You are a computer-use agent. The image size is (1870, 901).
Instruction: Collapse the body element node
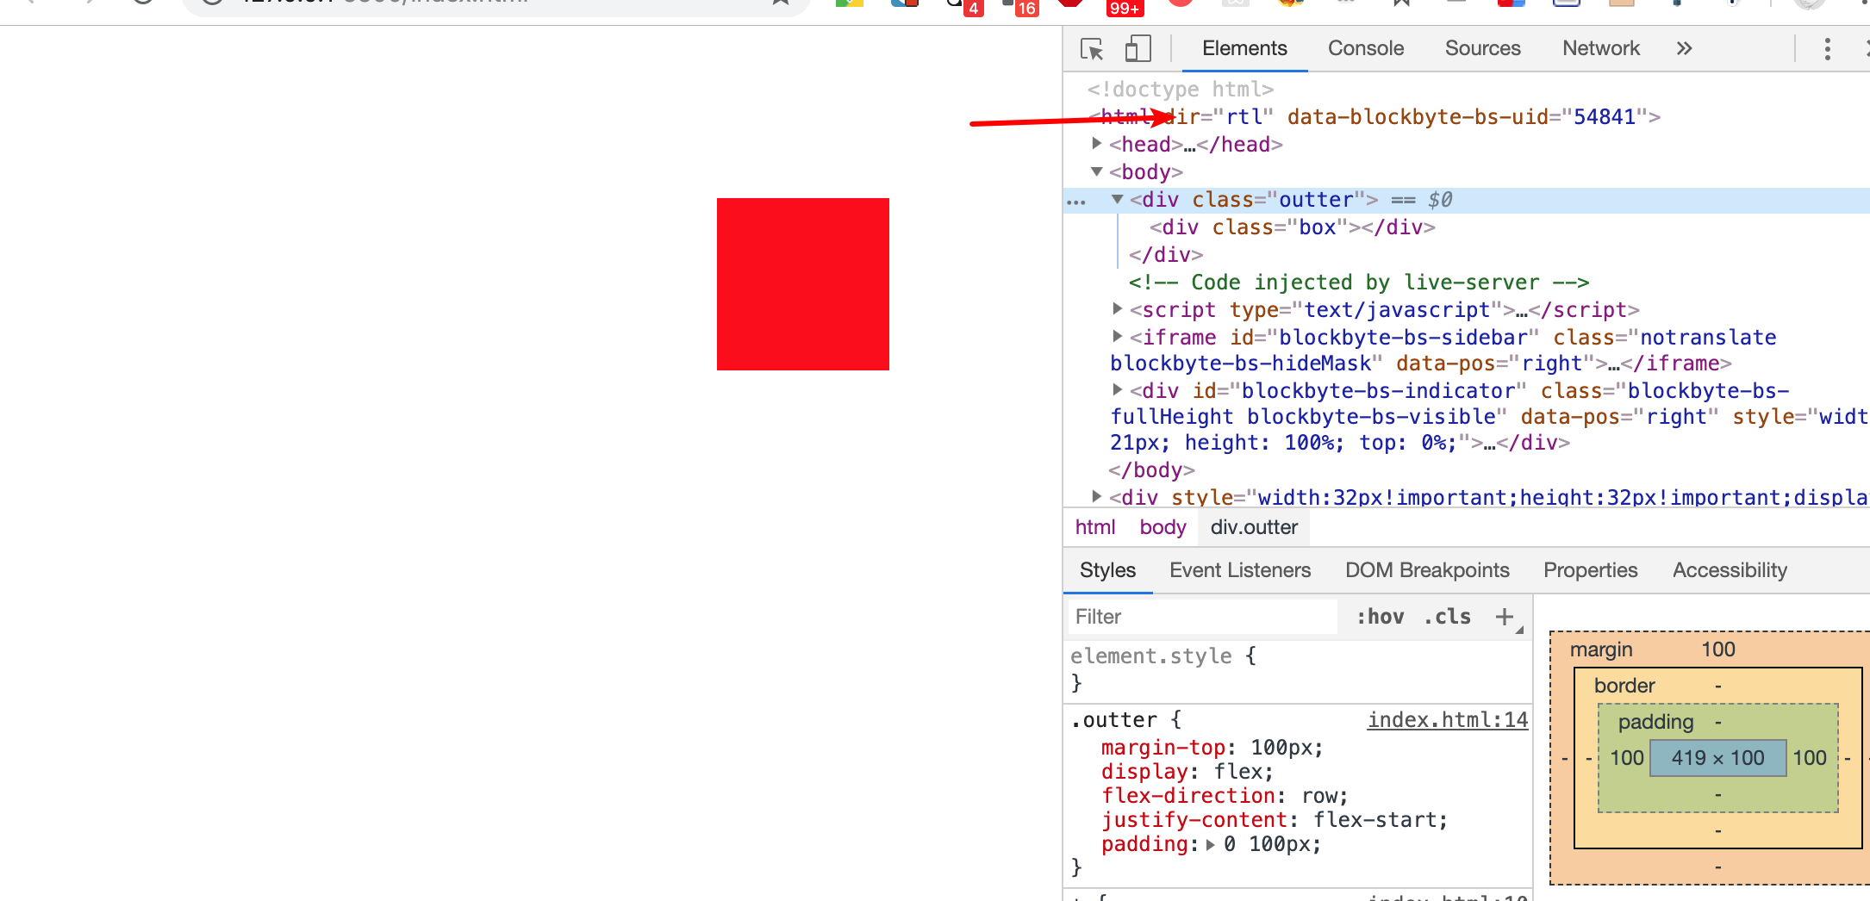click(x=1096, y=171)
